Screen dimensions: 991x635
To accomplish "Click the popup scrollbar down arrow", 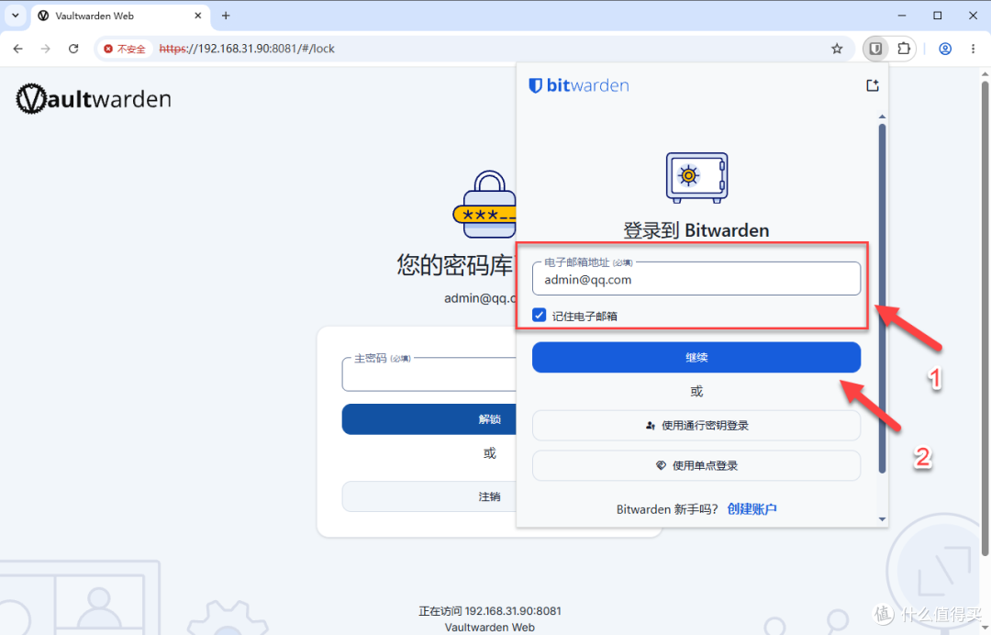I will click(882, 519).
